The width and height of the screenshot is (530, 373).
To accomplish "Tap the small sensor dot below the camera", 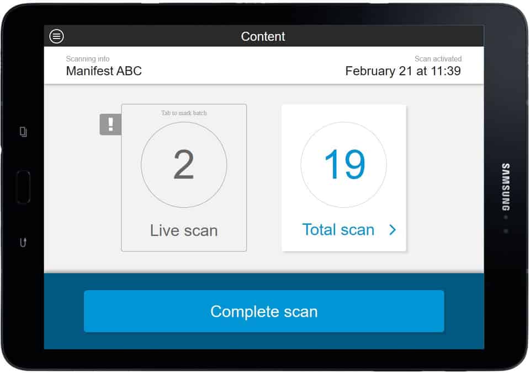I will pos(505,230).
